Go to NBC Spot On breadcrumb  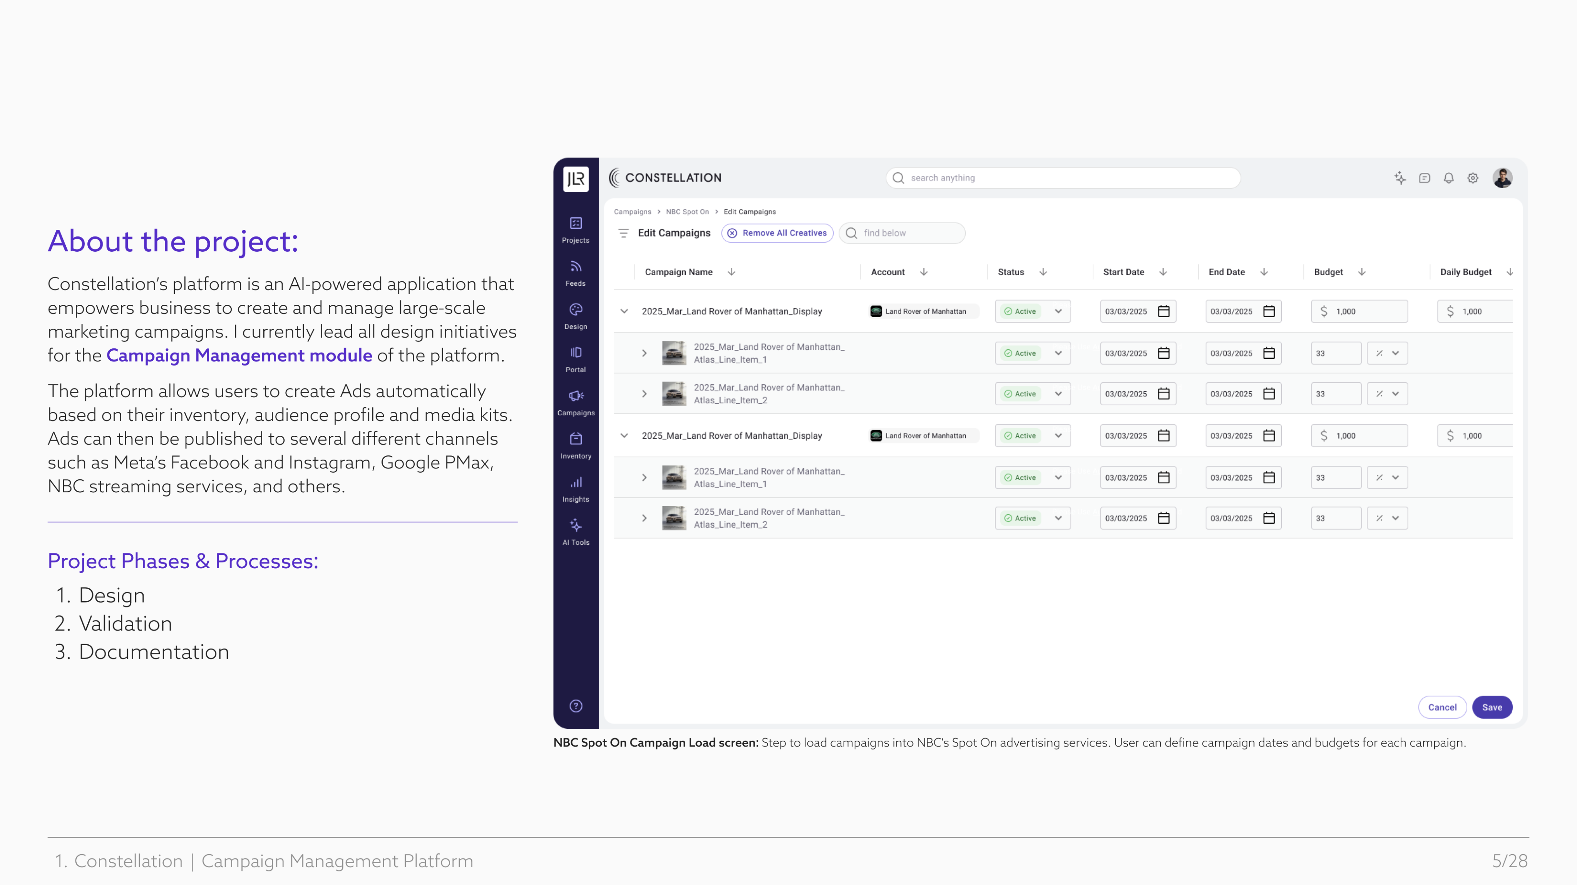tap(687, 212)
